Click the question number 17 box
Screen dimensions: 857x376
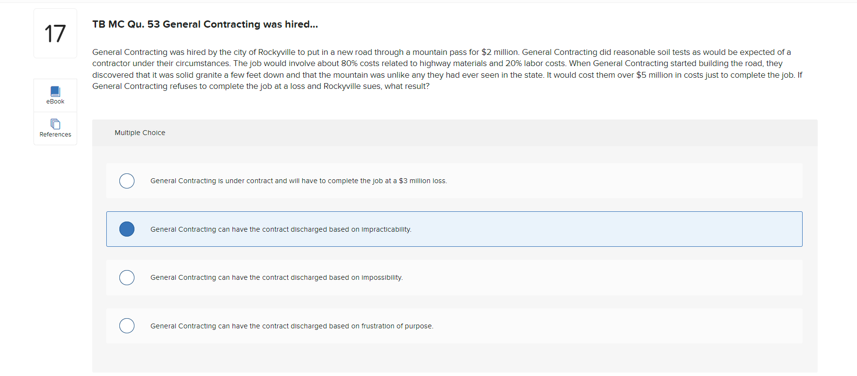55,34
